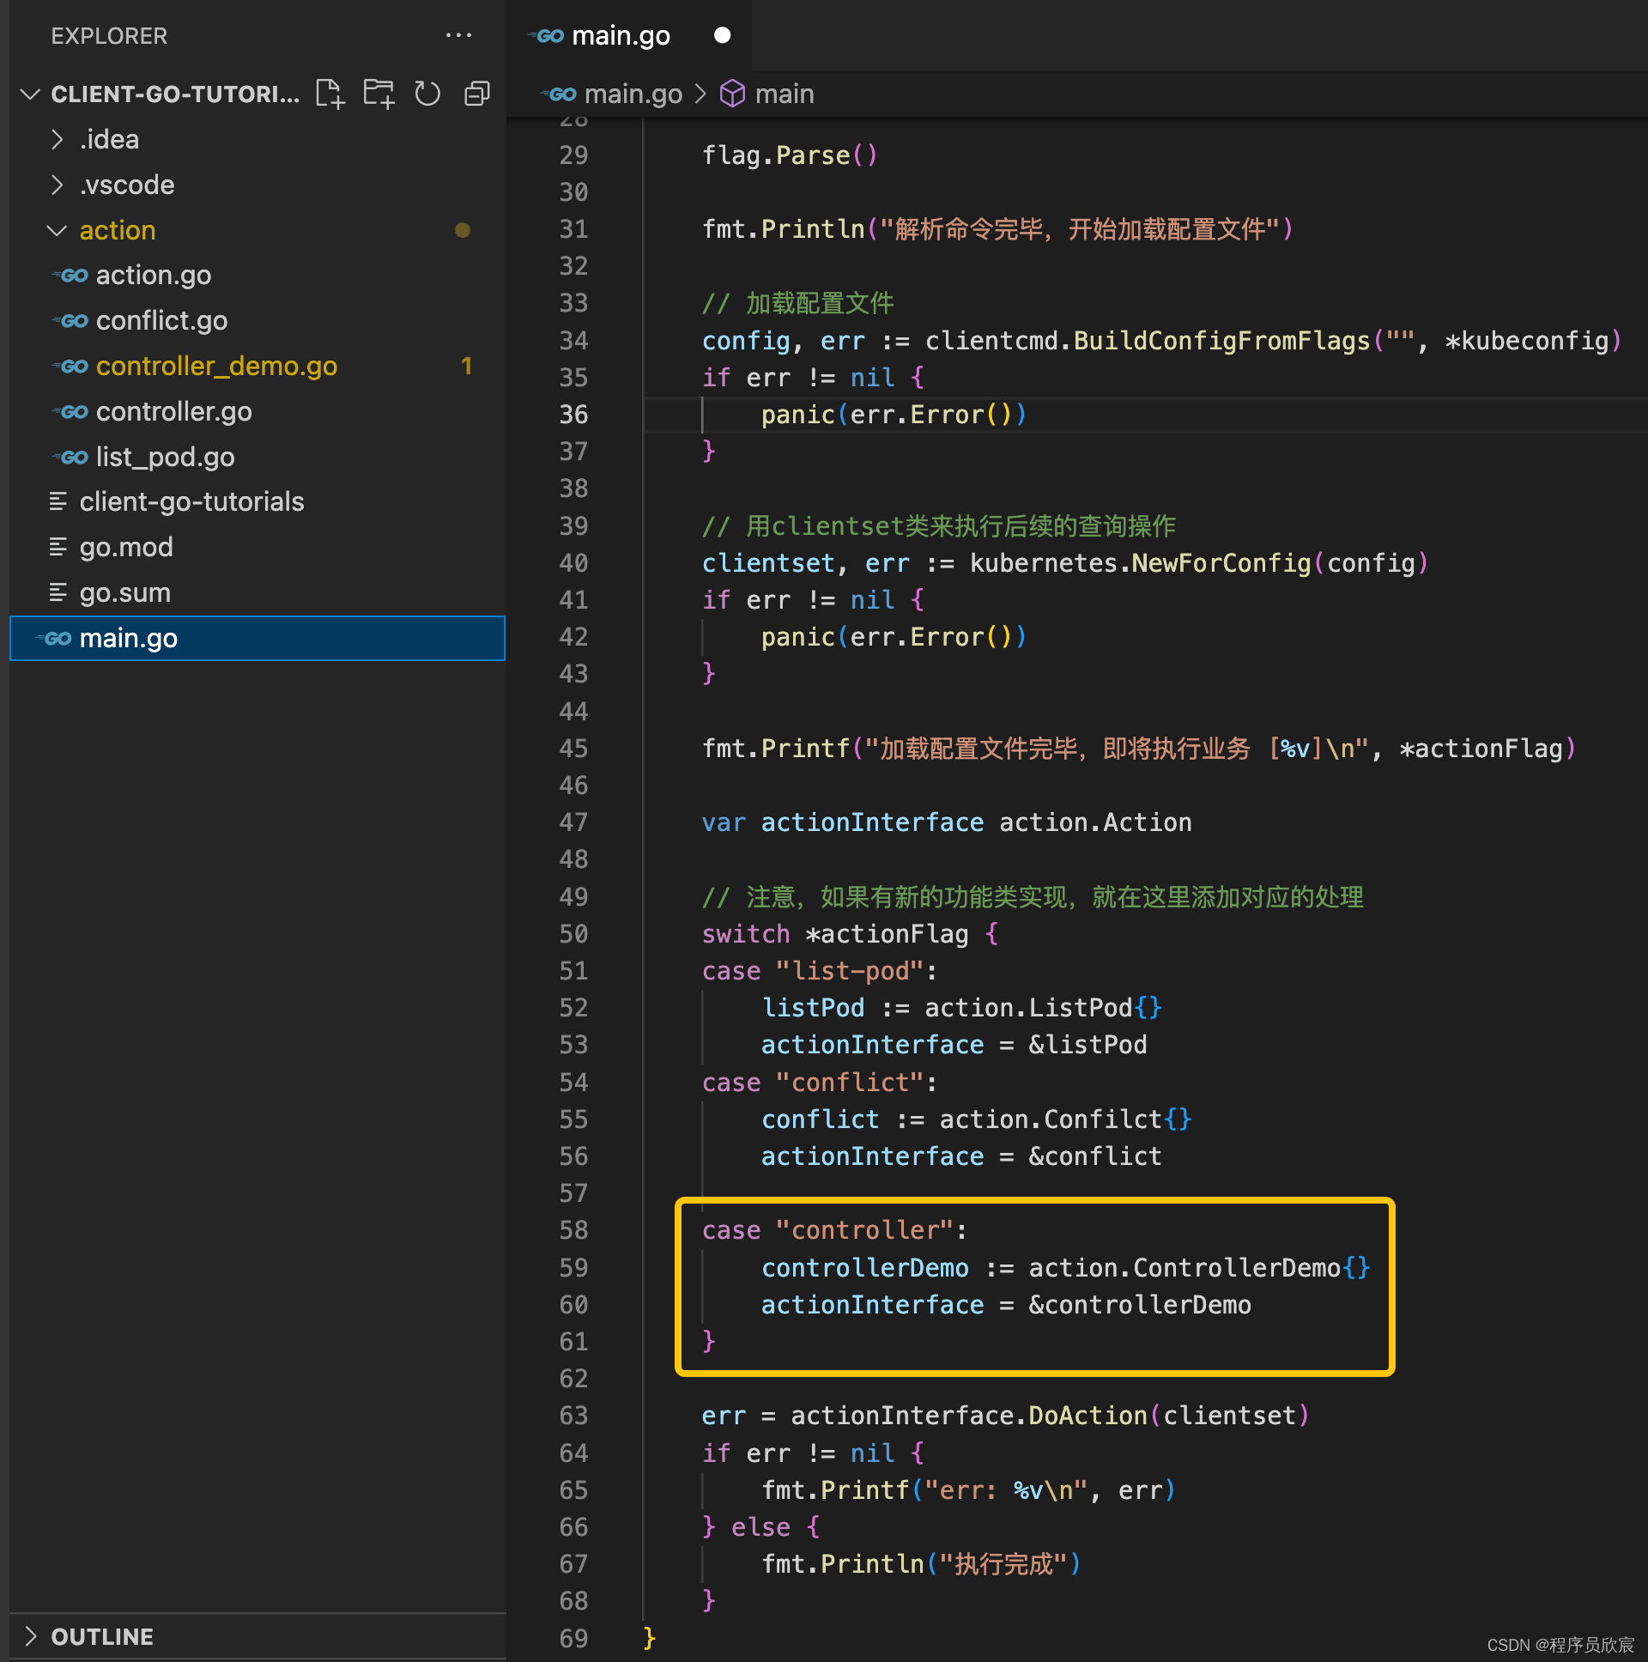Click the switch keyword on line 50
Screen dimensions: 1648x1662
[x=746, y=934]
